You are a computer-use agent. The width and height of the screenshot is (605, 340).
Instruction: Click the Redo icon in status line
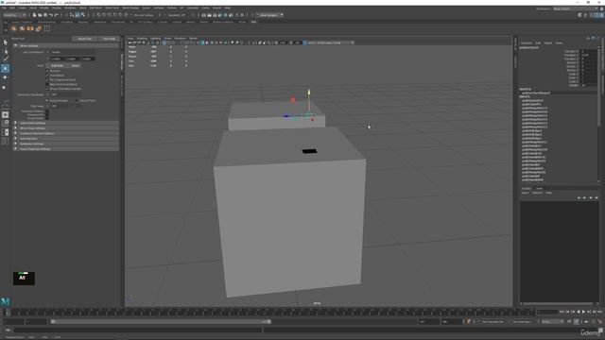click(56, 15)
